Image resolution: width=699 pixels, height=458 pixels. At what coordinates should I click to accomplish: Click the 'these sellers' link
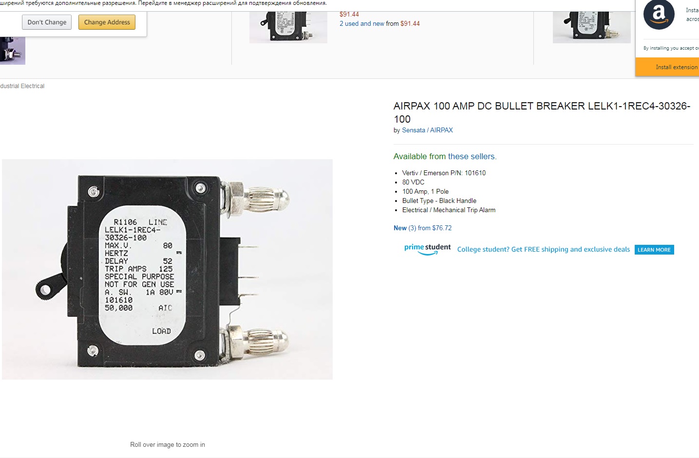tap(472, 156)
